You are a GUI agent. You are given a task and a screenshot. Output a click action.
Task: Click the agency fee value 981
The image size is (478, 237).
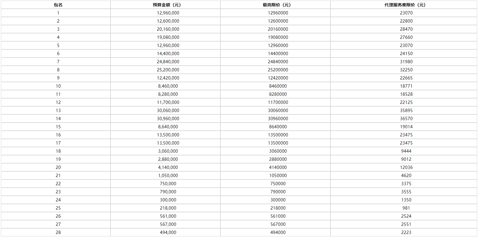pyautogui.click(x=406, y=208)
